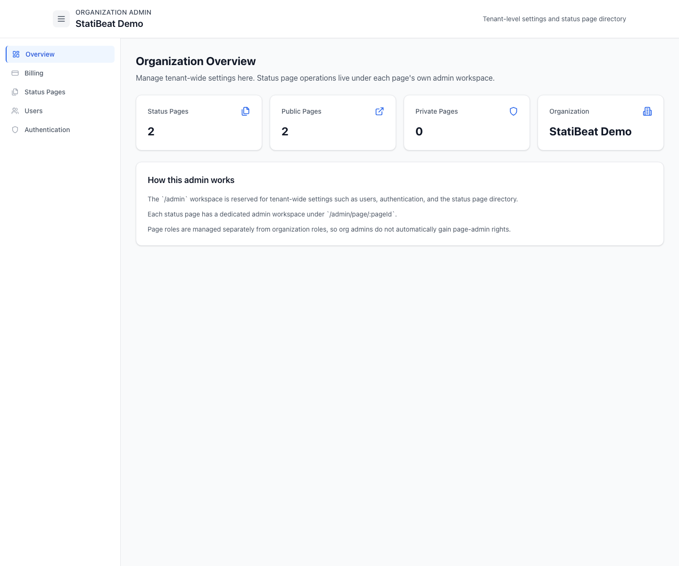Click the Status Pages copy icon in sidebar
The height and width of the screenshot is (566, 679).
16,92
